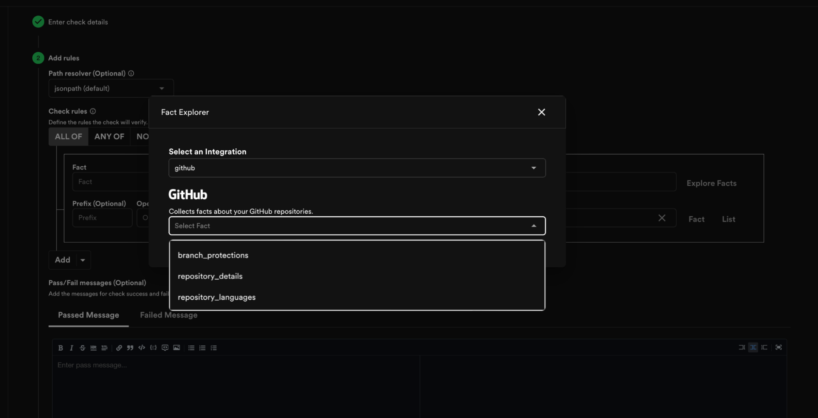Open the Select Fact dropdown
The width and height of the screenshot is (818, 418).
356,226
